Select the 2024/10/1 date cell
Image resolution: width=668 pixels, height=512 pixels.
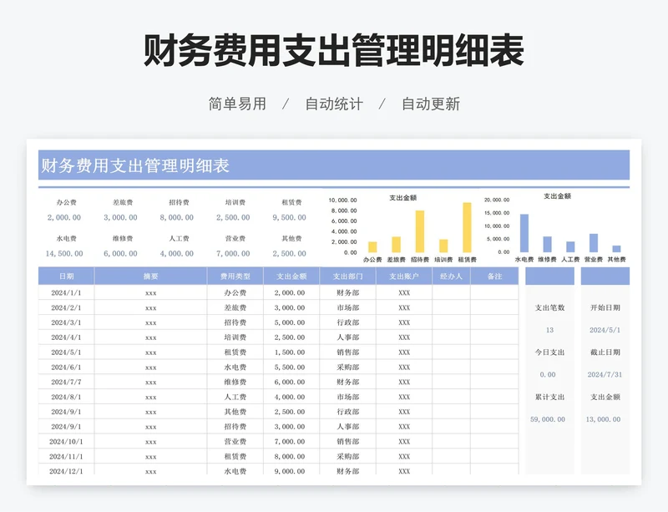(x=66, y=442)
